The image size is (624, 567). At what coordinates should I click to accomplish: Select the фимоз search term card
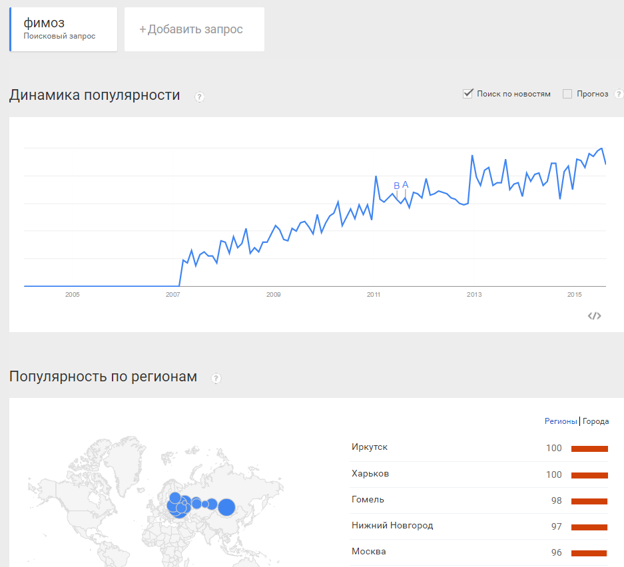click(x=63, y=29)
